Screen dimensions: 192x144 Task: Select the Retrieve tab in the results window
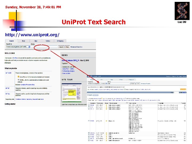pyautogui.click(x=121, y=80)
